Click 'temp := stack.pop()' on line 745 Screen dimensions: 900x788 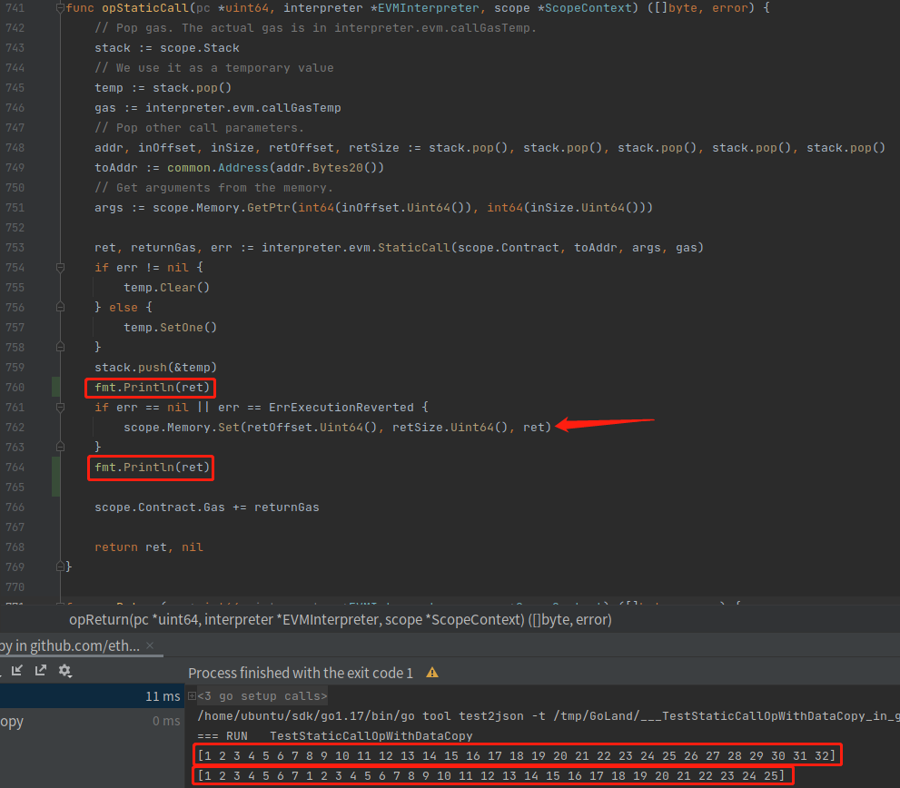(x=163, y=88)
